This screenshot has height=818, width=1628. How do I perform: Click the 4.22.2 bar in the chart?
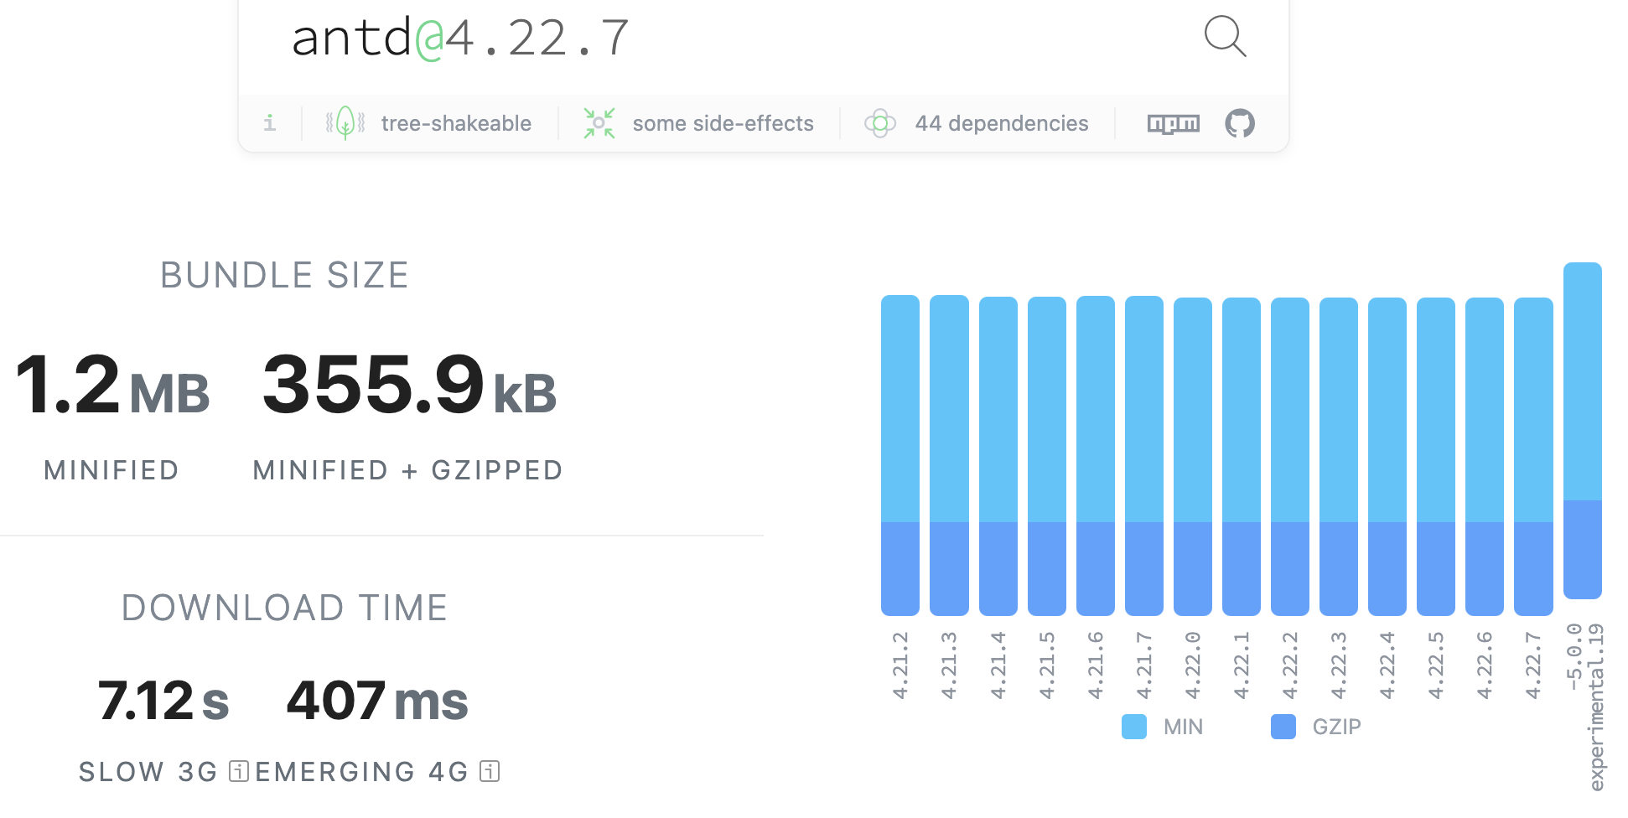tap(1290, 457)
